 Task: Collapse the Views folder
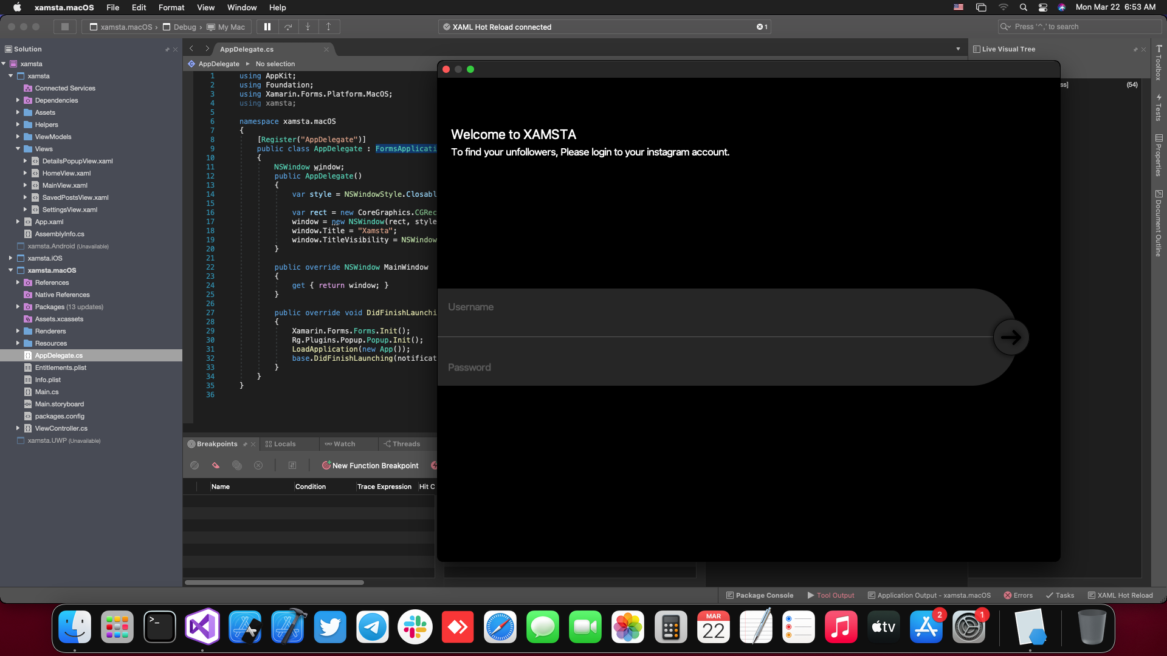pos(18,149)
